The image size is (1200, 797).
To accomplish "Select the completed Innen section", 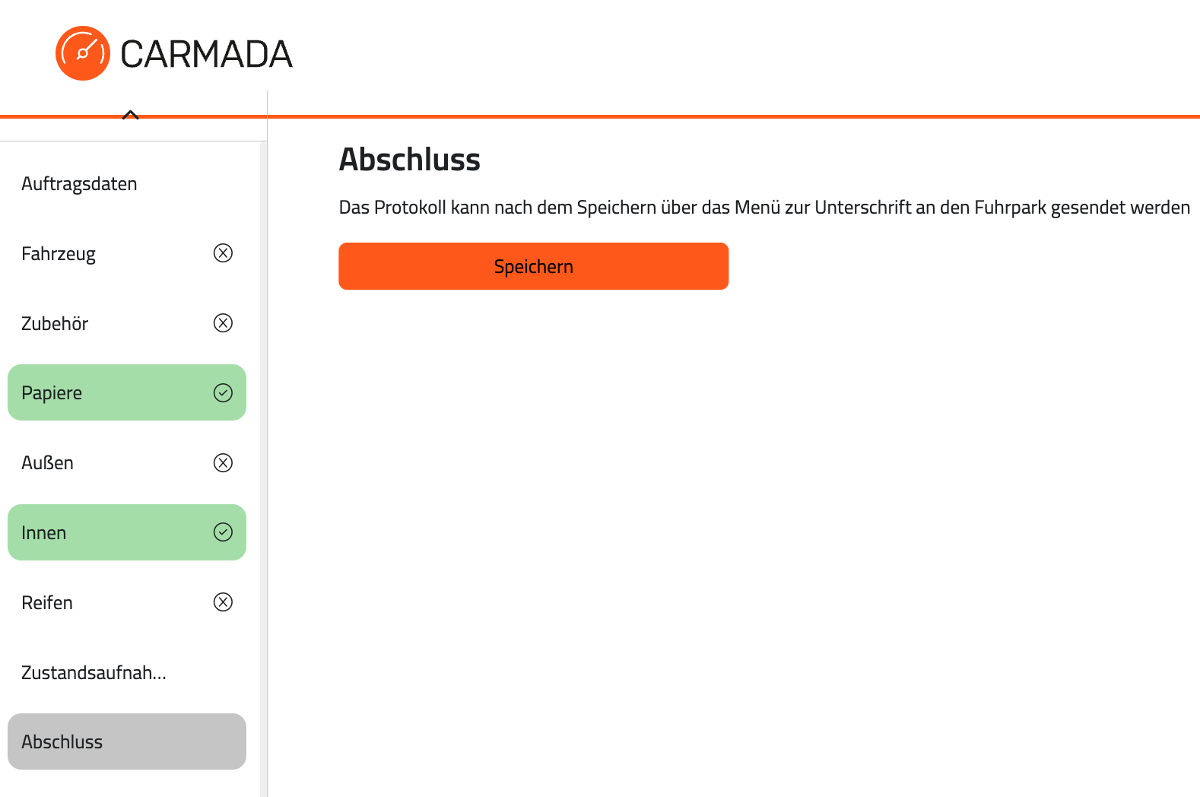I will pyautogui.click(x=127, y=532).
